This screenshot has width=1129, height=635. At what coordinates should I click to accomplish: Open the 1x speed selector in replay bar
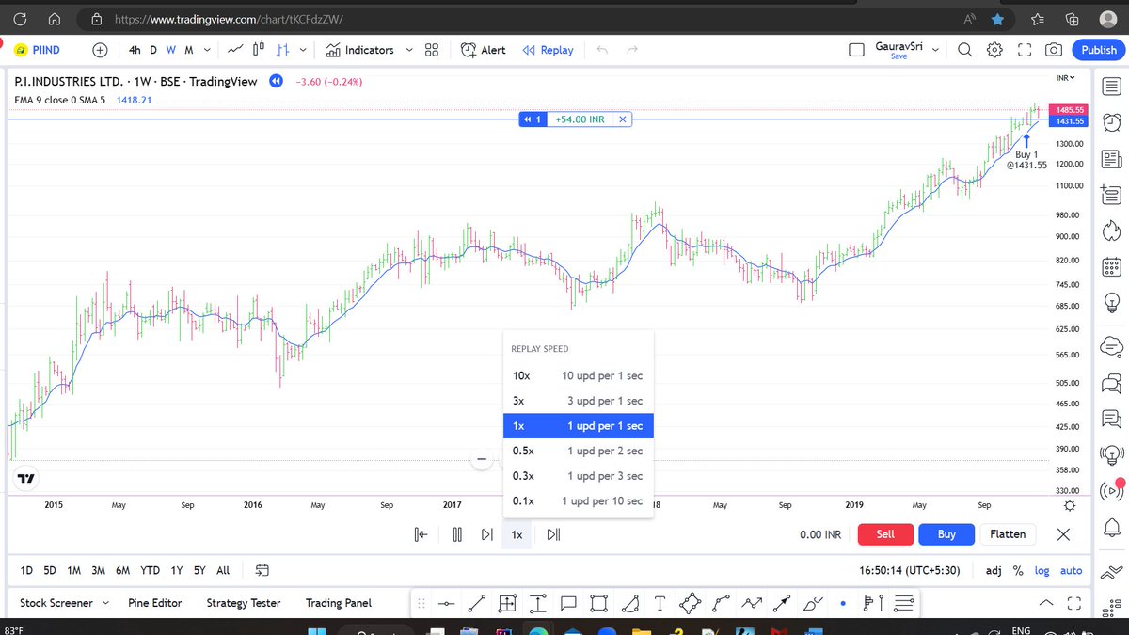[517, 534]
